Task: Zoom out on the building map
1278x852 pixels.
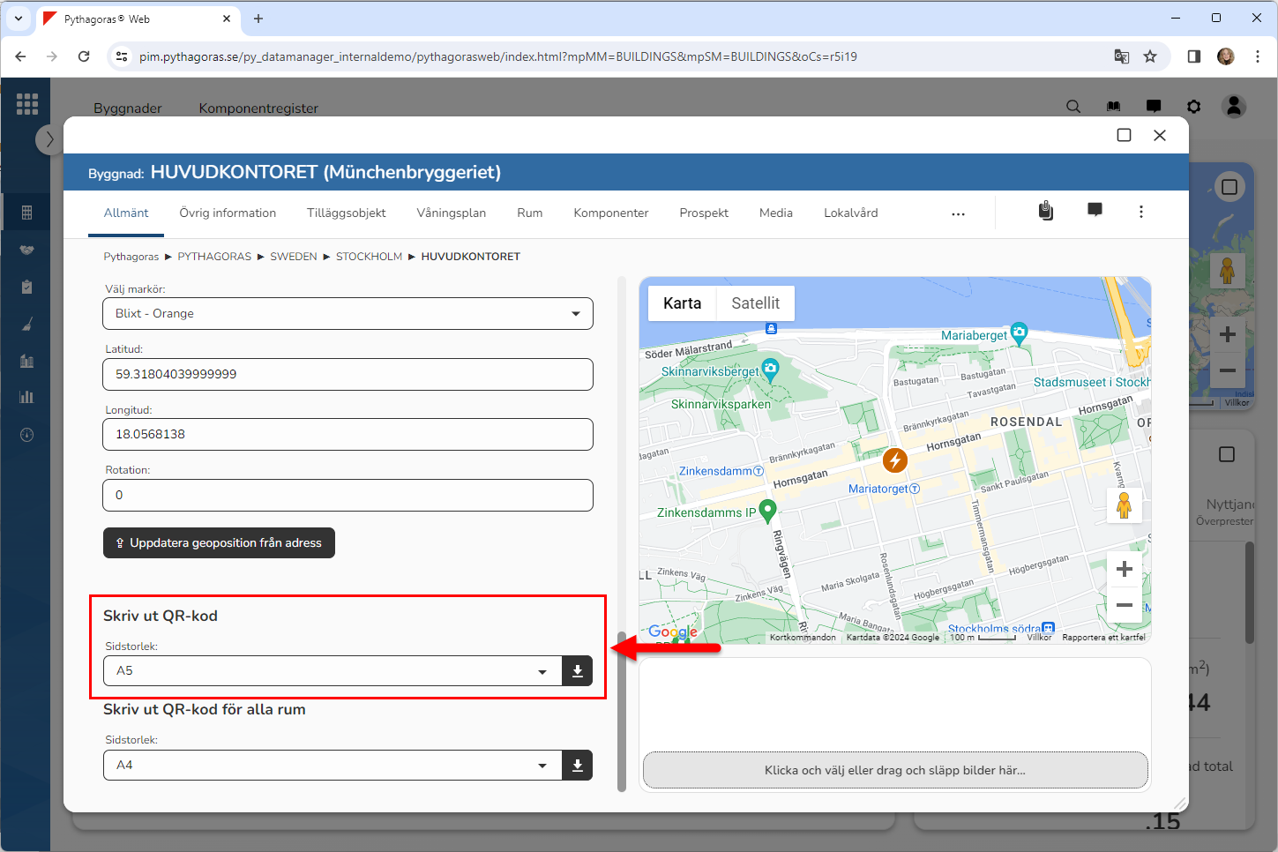Action: pyautogui.click(x=1124, y=605)
